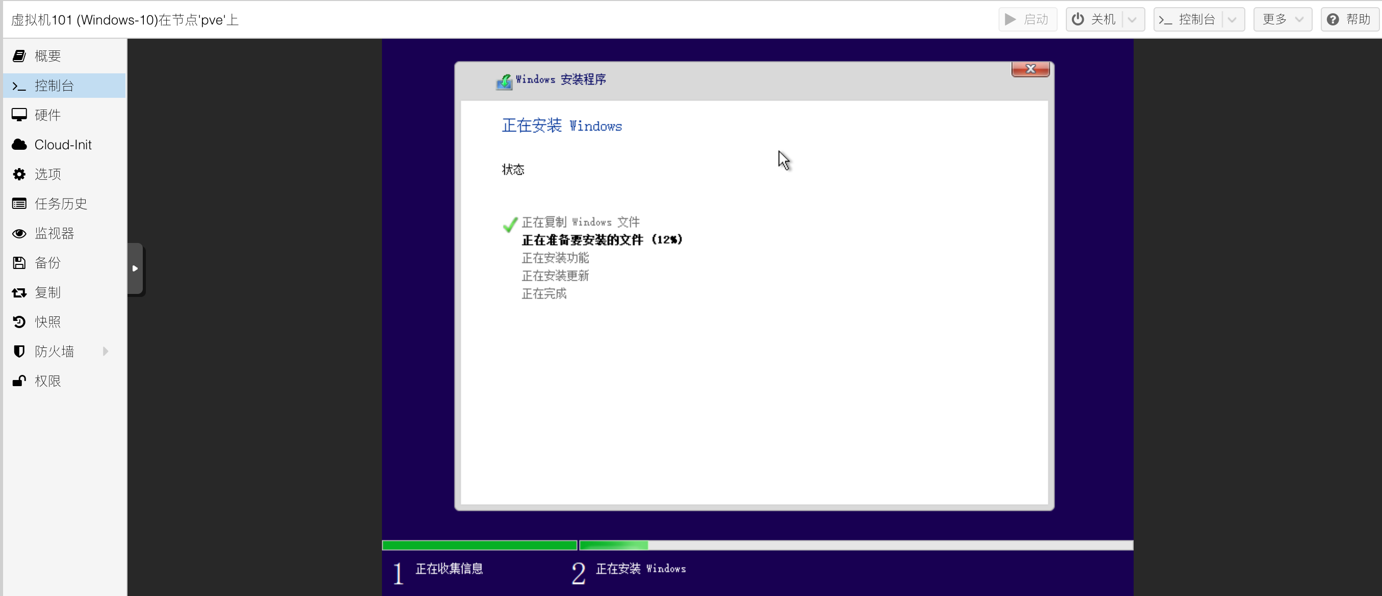
Task: Click the 硬件 monitor icon
Action: 19,115
